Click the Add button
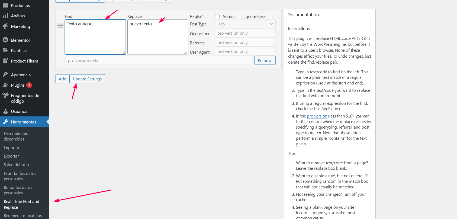 coord(63,79)
